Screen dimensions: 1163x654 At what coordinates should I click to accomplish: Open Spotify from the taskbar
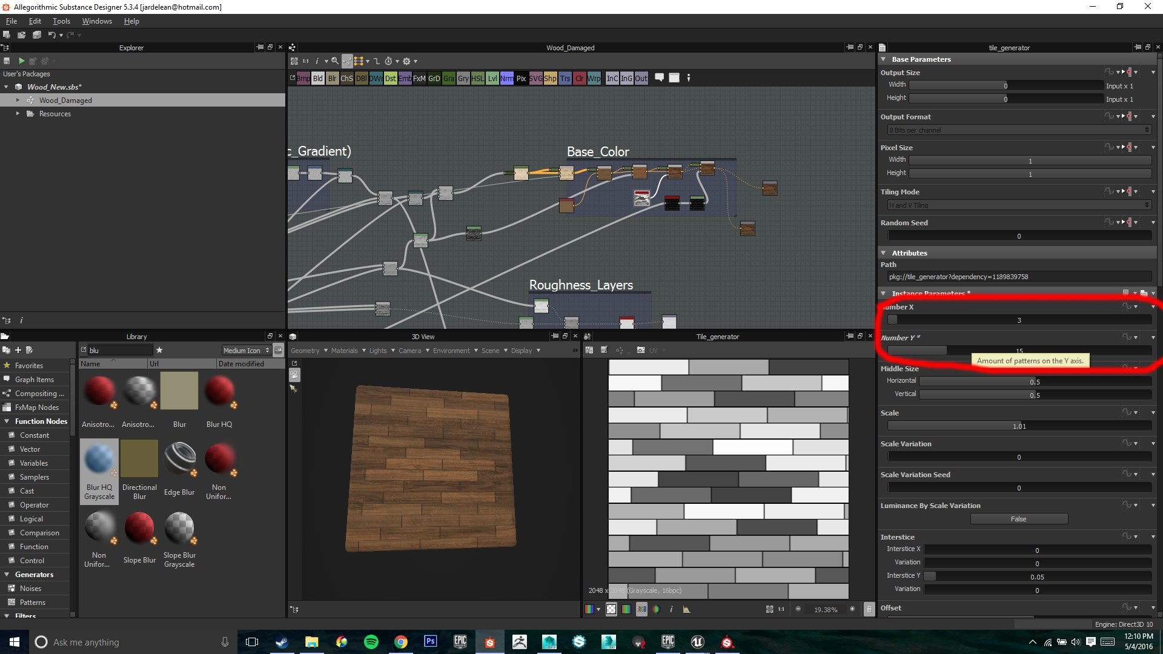pyautogui.click(x=371, y=642)
